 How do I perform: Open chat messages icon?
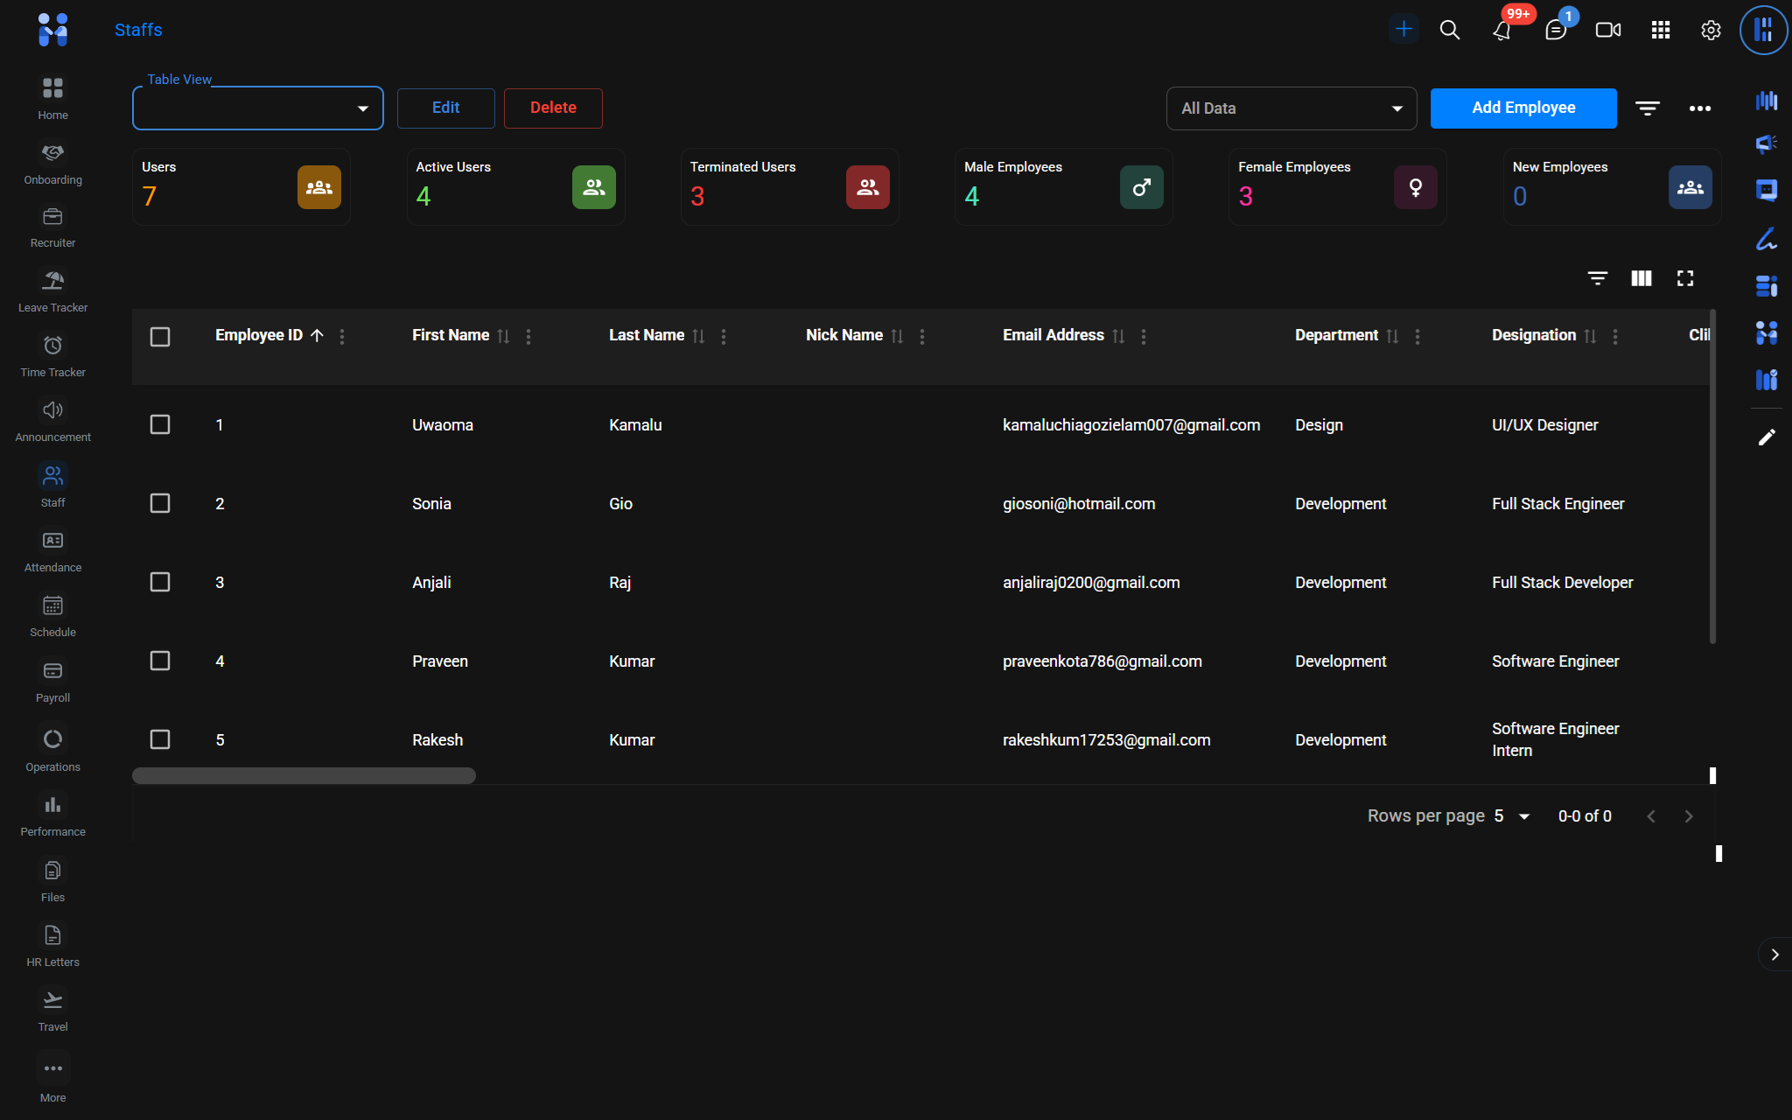point(1555,31)
